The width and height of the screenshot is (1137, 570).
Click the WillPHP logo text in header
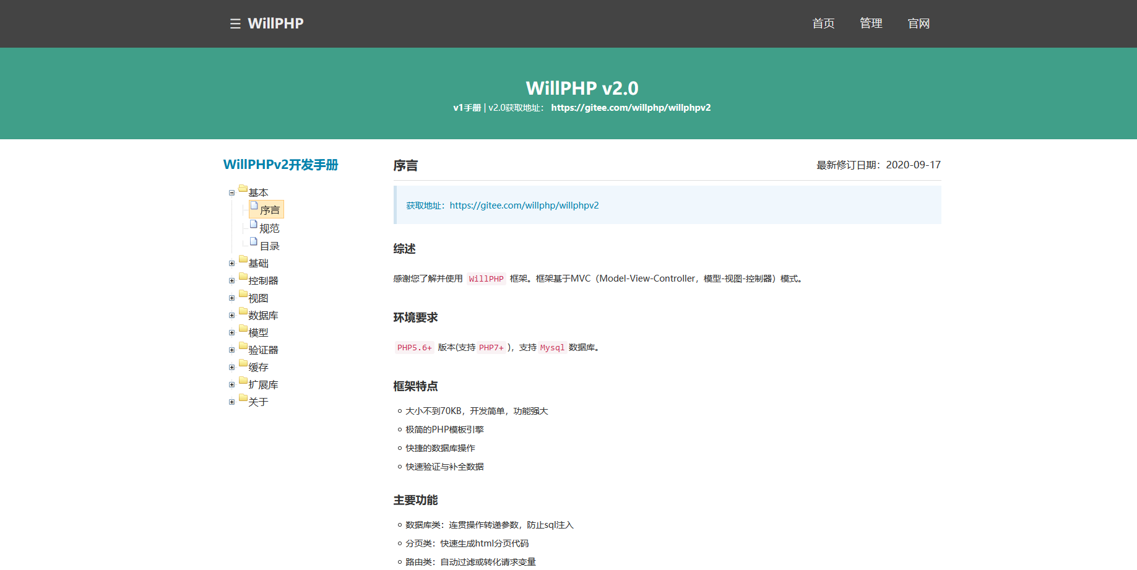tap(275, 24)
